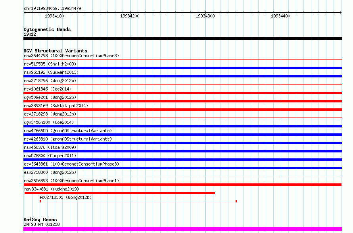Select the nsv1061846 (Coe2014) label
The width and height of the screenshot is (353, 233).
click(48, 89)
